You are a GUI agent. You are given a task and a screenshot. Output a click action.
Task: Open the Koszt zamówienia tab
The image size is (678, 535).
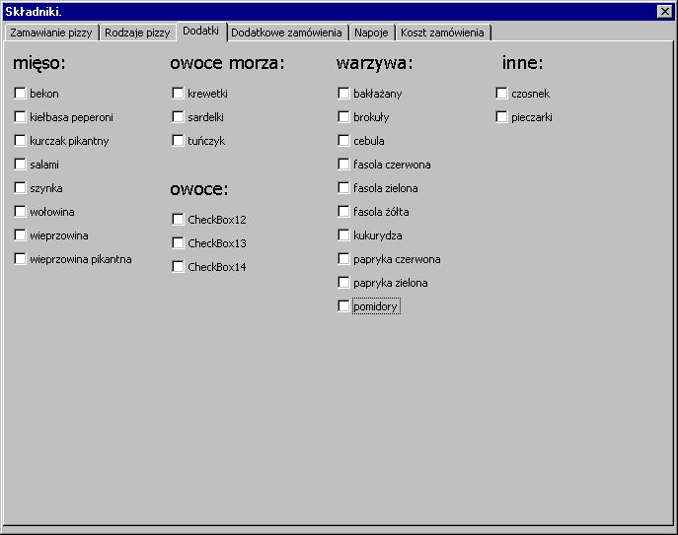442,33
